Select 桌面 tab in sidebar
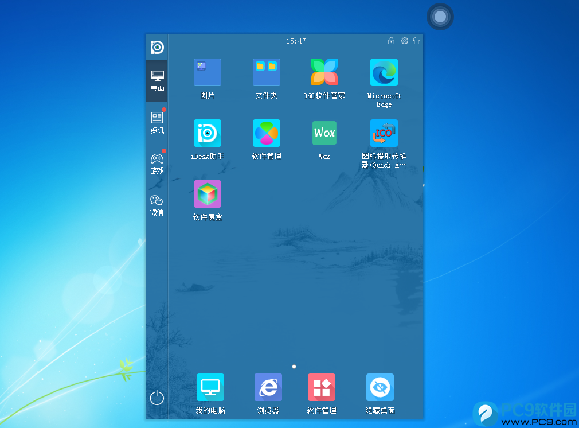Viewport: 579px width, 428px height. pyautogui.click(x=157, y=81)
